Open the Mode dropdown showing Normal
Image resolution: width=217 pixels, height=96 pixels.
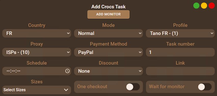(x=108, y=33)
